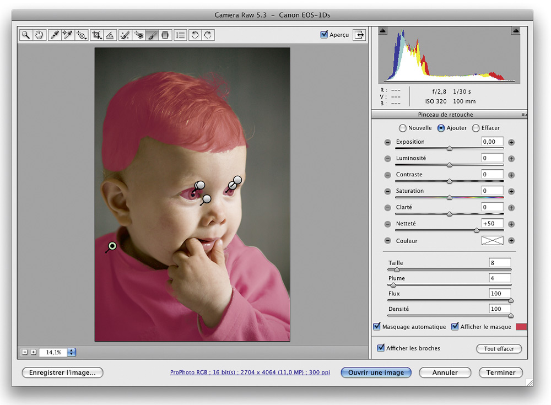The image size is (551, 405).
Task: Click the zoom percentage field
Action: click(53, 352)
